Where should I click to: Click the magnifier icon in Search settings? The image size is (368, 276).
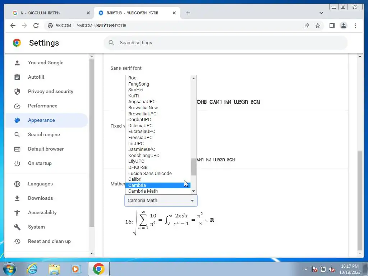coord(111,42)
